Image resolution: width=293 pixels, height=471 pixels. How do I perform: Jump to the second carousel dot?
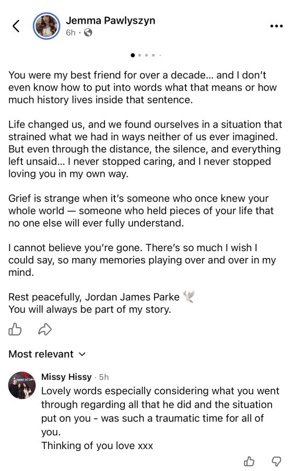point(140,55)
